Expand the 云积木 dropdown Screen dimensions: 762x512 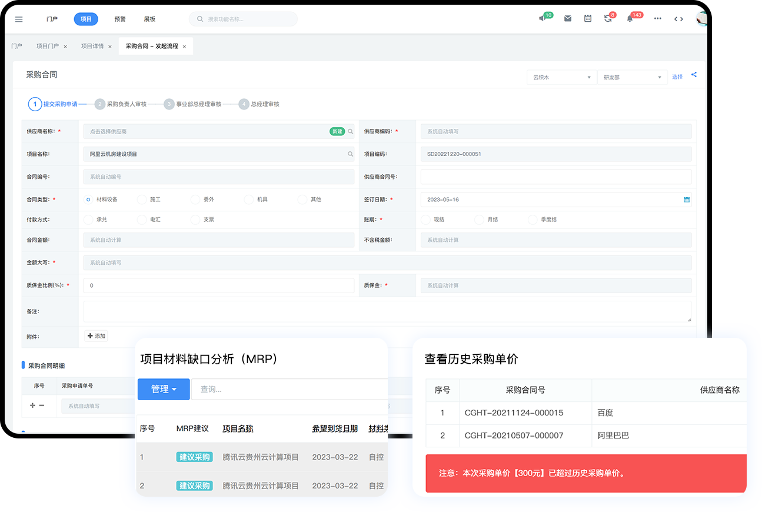click(561, 77)
